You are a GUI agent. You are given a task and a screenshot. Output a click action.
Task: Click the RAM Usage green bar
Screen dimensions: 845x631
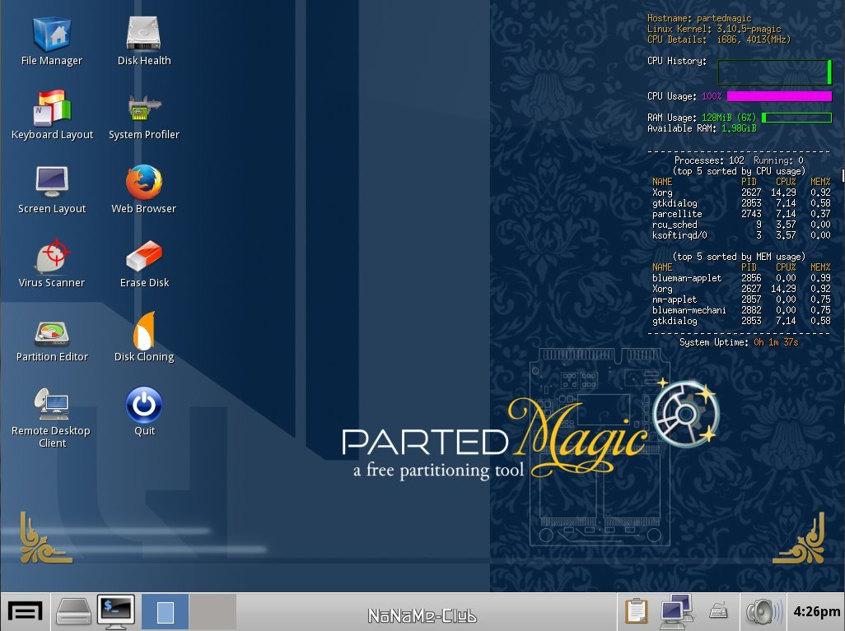point(796,118)
